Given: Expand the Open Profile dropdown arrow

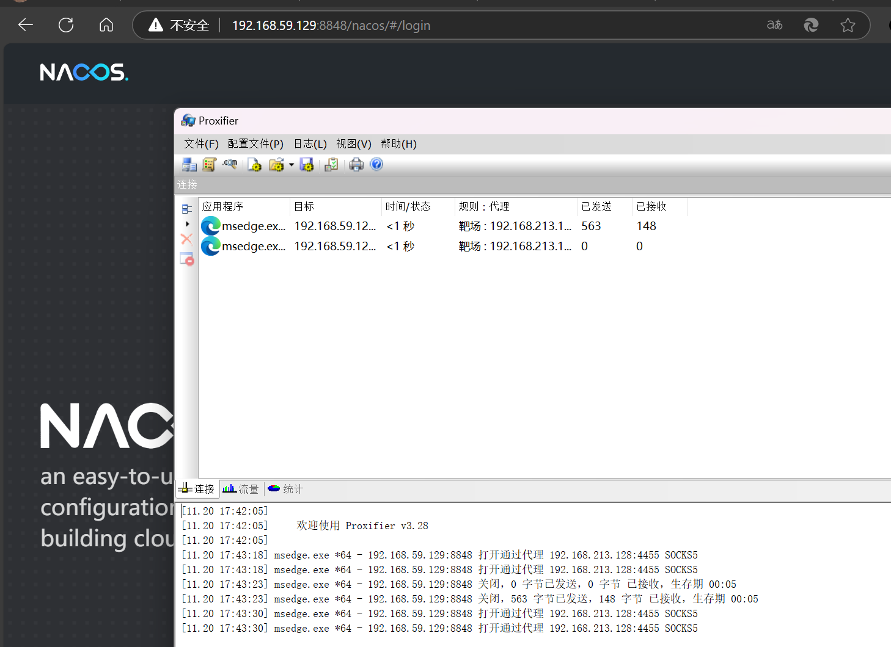Looking at the screenshot, I should pyautogui.click(x=291, y=165).
